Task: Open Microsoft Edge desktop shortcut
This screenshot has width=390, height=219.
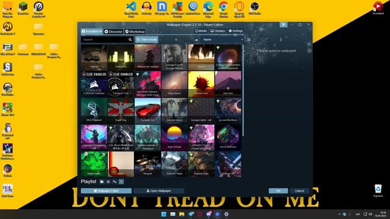Action: point(208,9)
